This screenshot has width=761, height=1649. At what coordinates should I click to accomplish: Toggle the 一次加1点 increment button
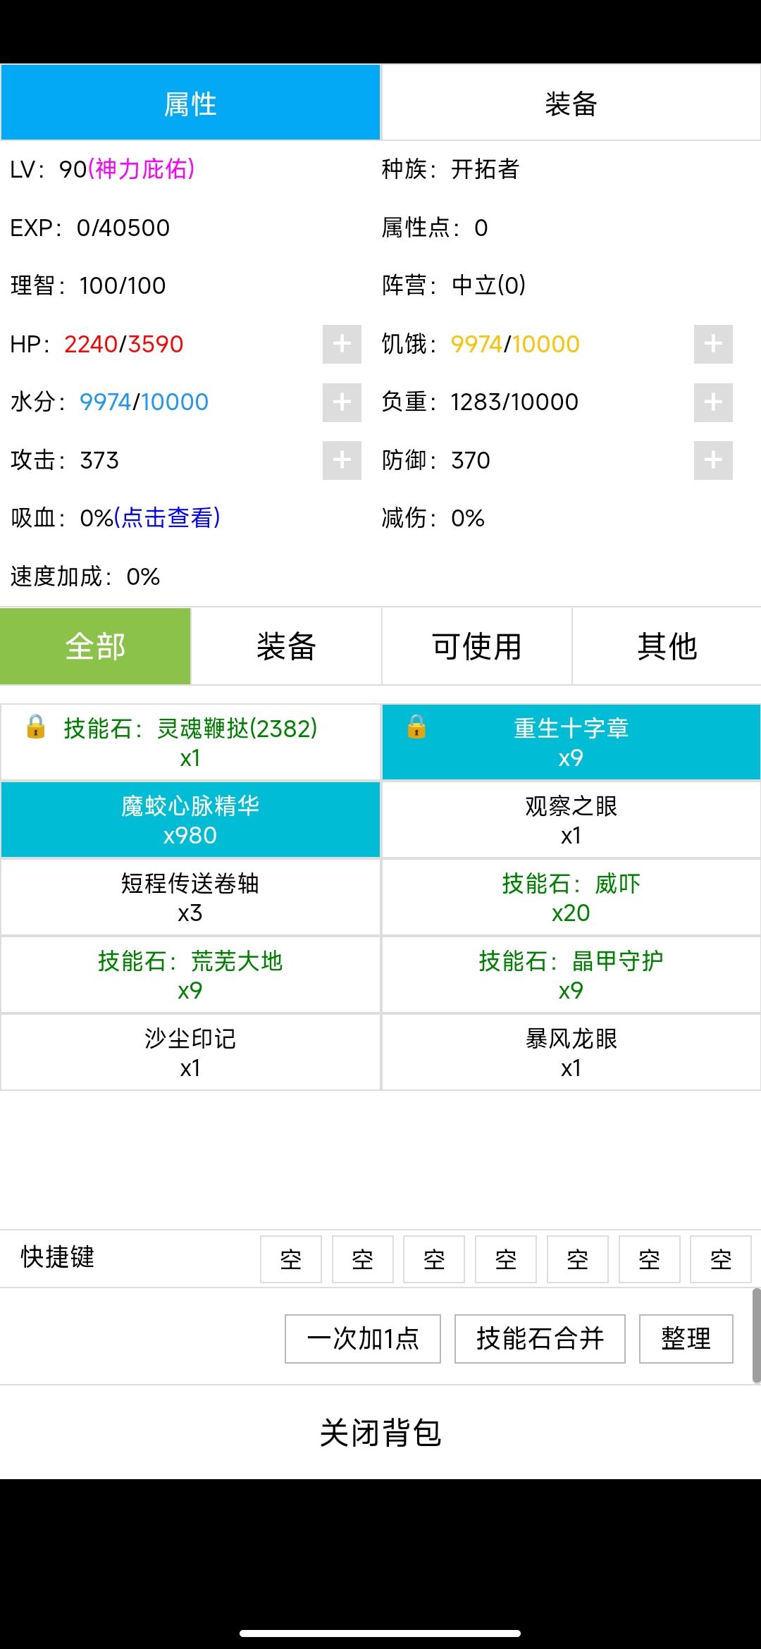[x=362, y=1338]
